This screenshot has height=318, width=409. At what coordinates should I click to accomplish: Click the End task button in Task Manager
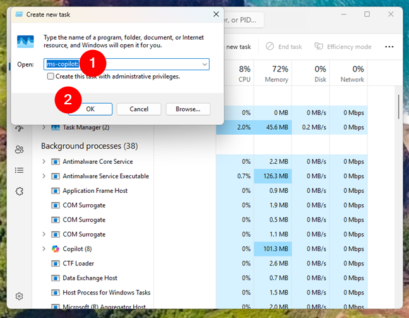tap(284, 47)
